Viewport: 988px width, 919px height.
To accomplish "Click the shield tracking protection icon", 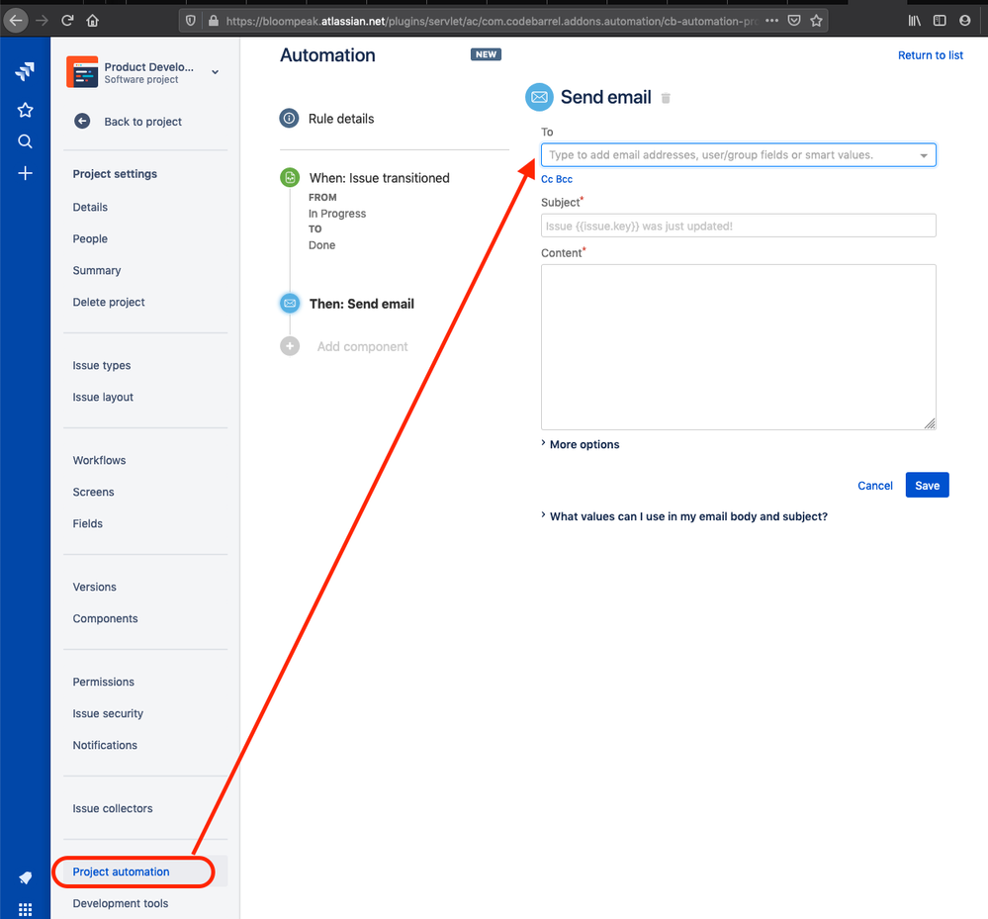I will 190,21.
